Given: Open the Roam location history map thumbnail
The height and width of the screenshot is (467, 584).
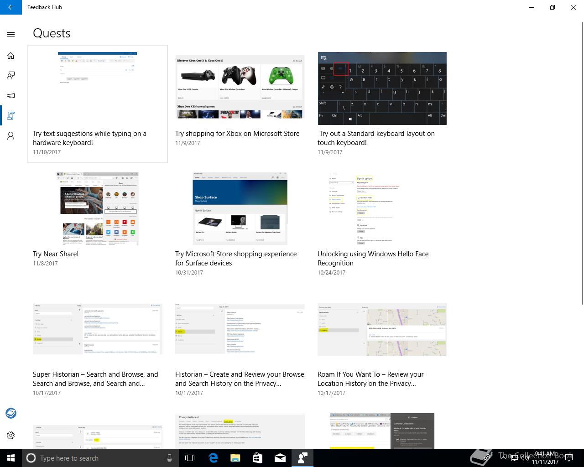Looking at the screenshot, I should 382,329.
